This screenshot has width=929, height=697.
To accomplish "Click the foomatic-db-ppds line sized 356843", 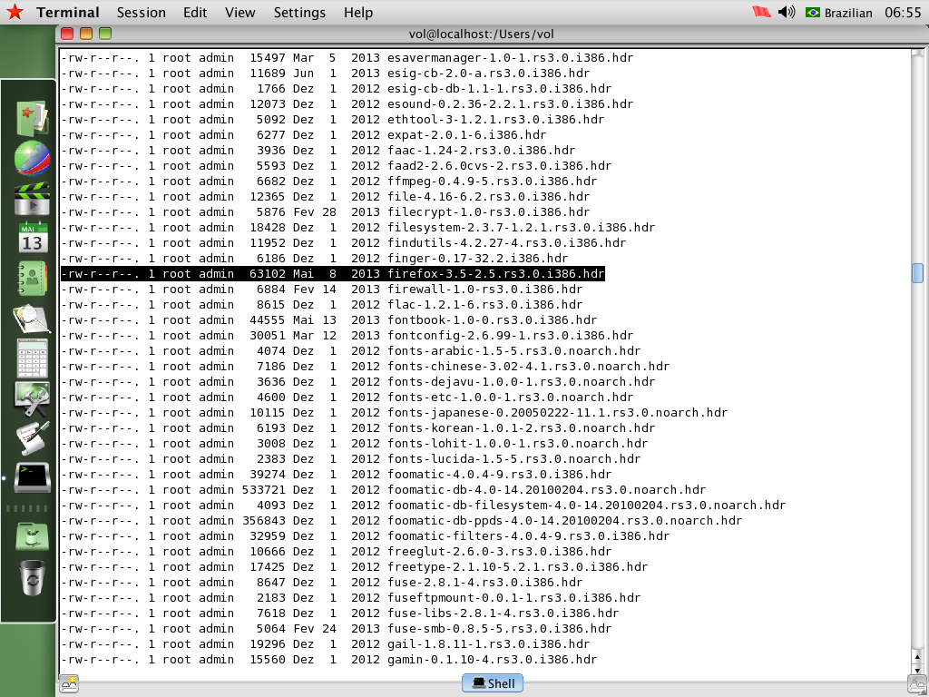I will 402,520.
